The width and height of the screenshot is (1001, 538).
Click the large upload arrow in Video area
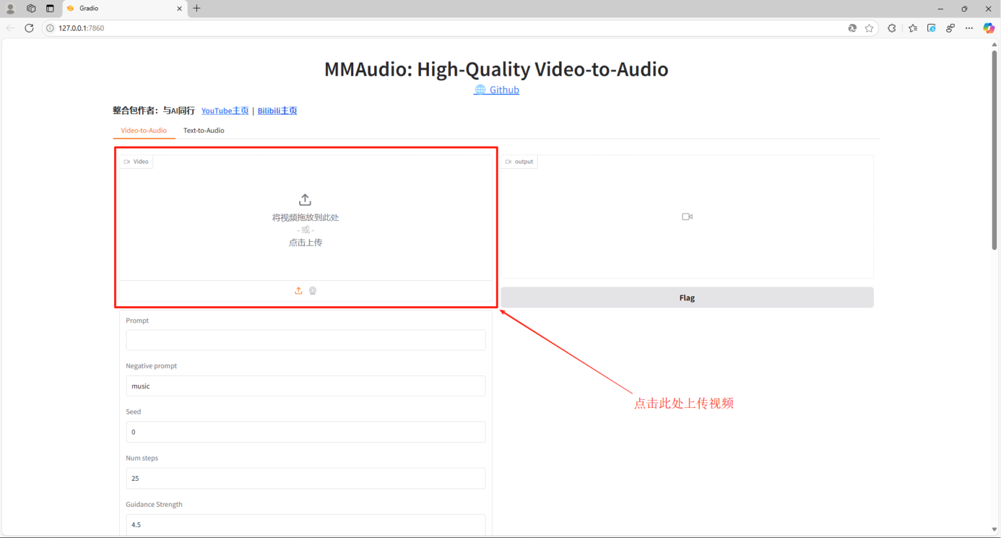(x=305, y=200)
